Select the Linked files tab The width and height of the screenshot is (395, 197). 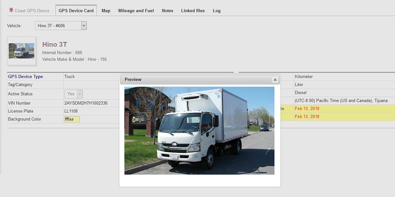[x=193, y=11]
